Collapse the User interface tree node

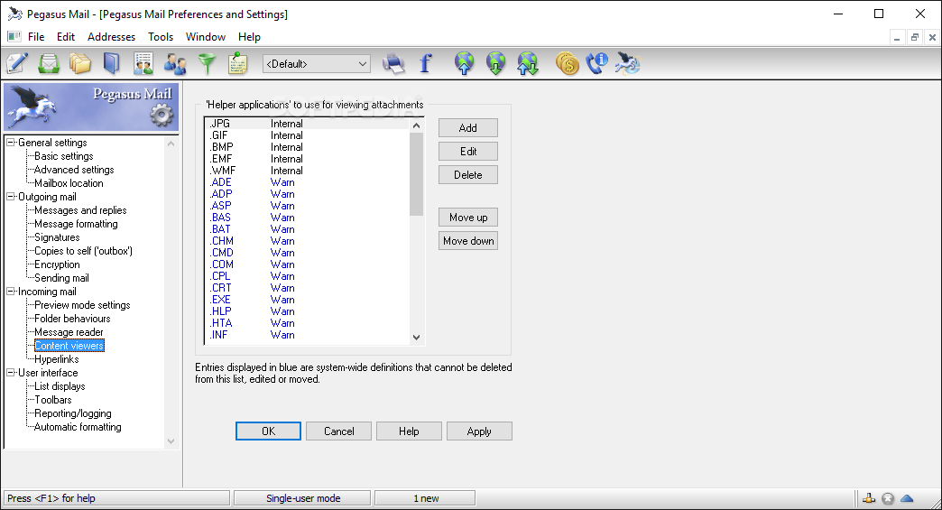pos(10,373)
